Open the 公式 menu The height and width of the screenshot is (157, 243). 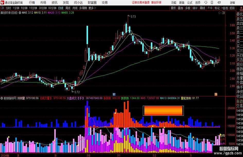pyautogui.click(x=190, y=3)
